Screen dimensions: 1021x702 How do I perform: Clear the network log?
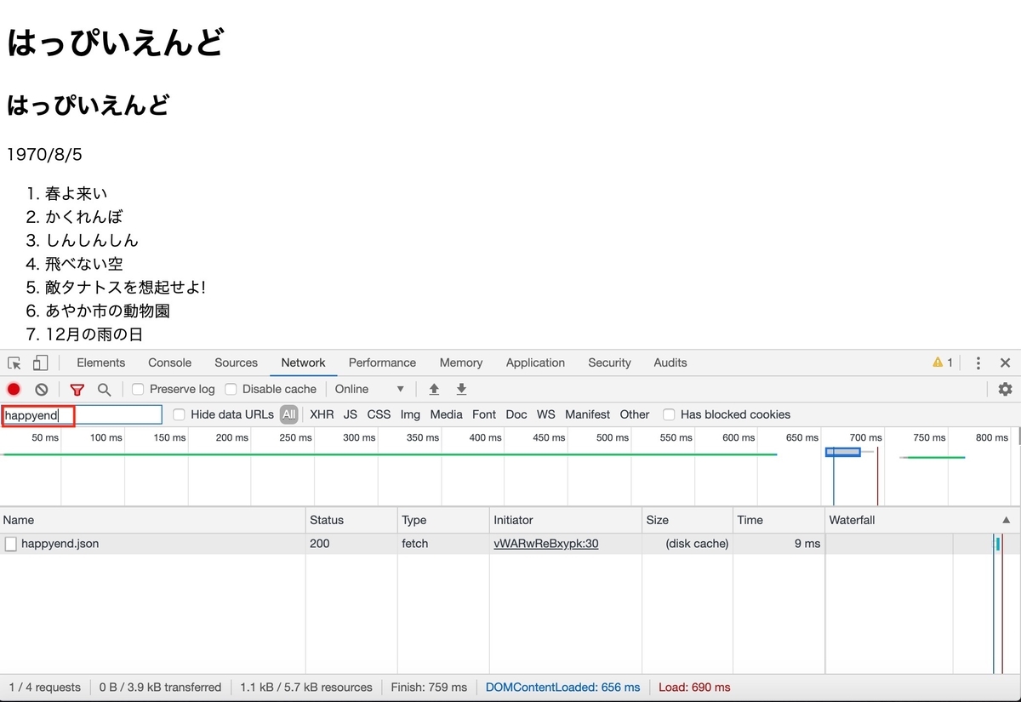pyautogui.click(x=41, y=390)
